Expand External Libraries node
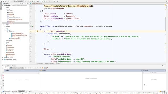This screenshot has width=168, height=94. click(x=2, y=58)
